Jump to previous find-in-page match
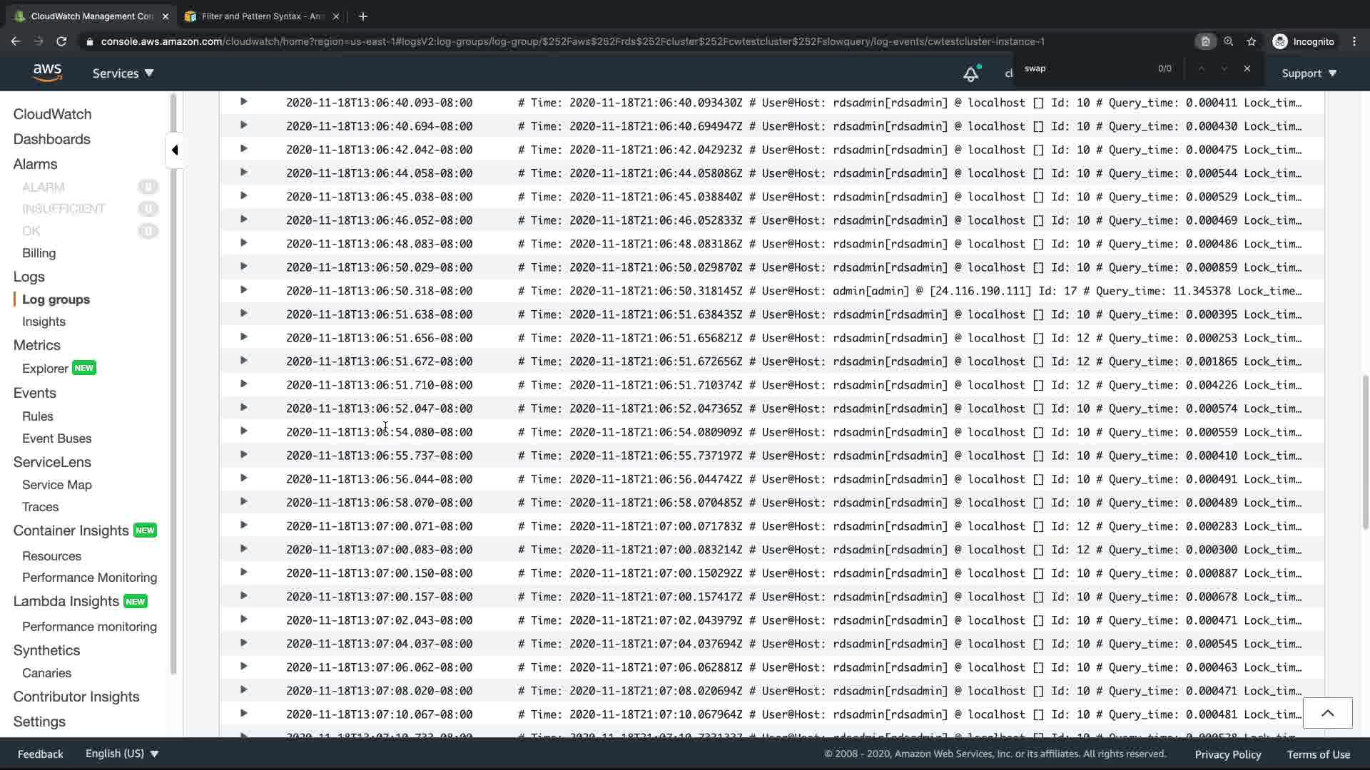This screenshot has width=1370, height=770. click(1202, 68)
